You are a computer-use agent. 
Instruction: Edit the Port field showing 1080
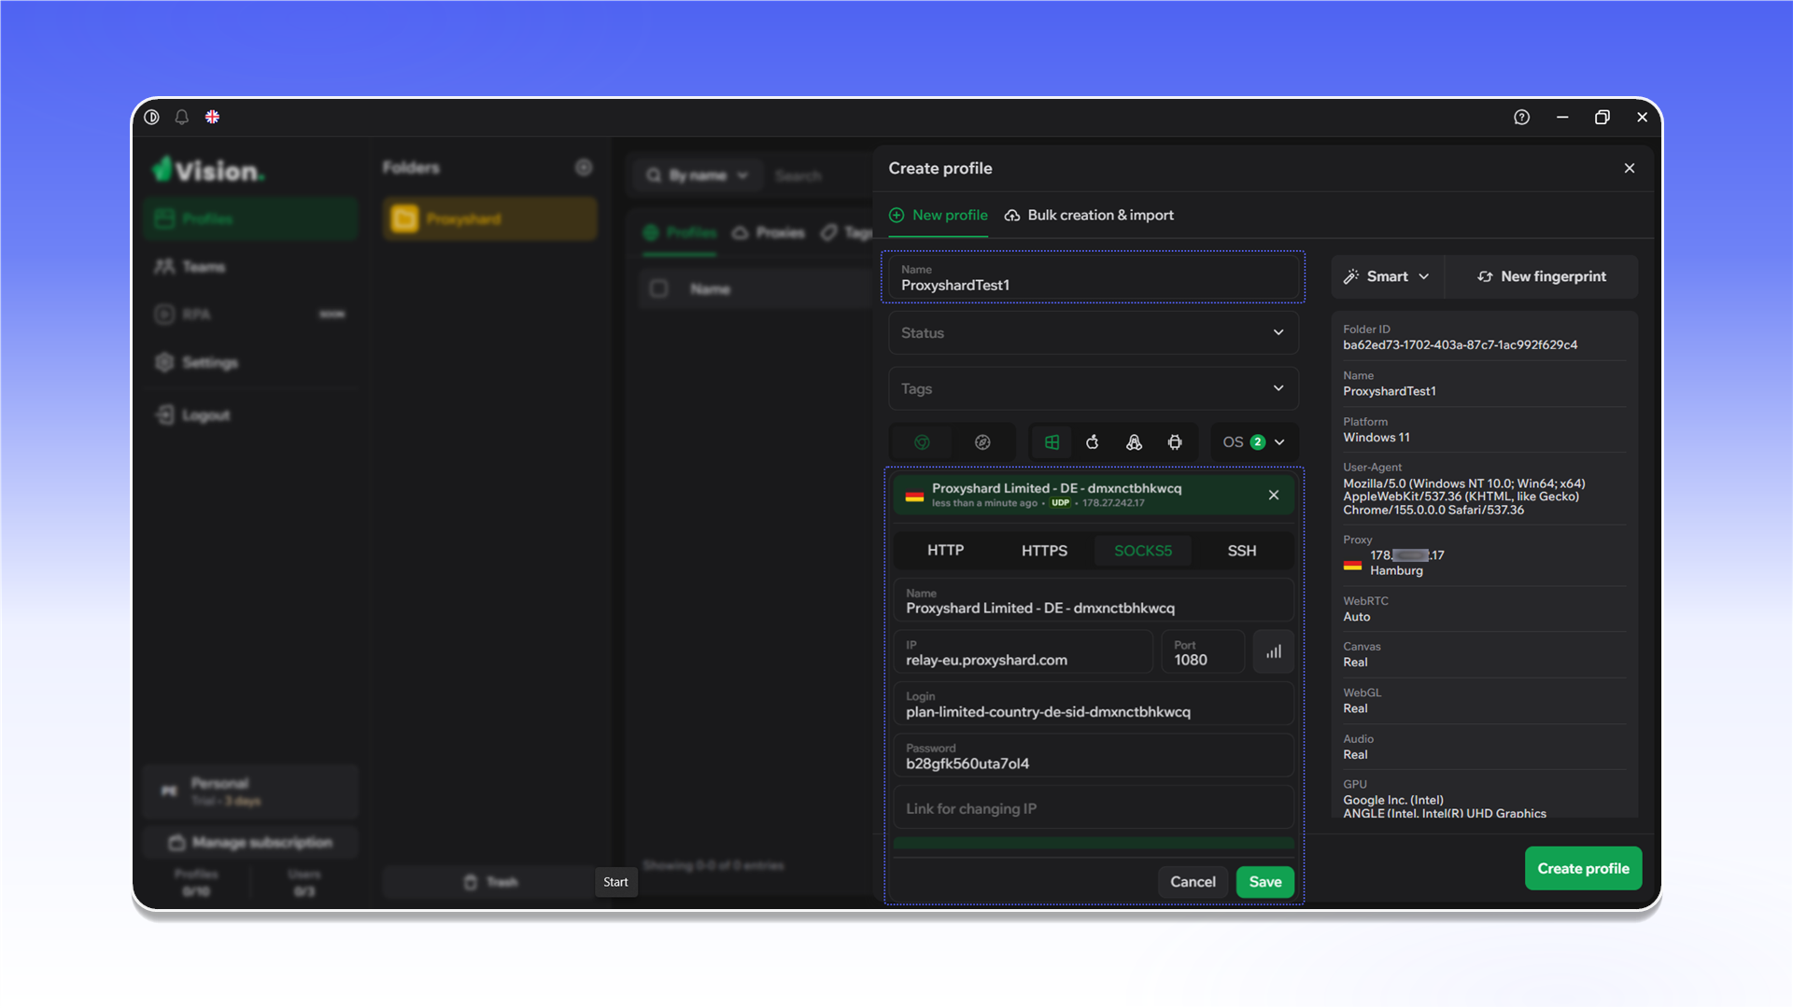point(1203,652)
